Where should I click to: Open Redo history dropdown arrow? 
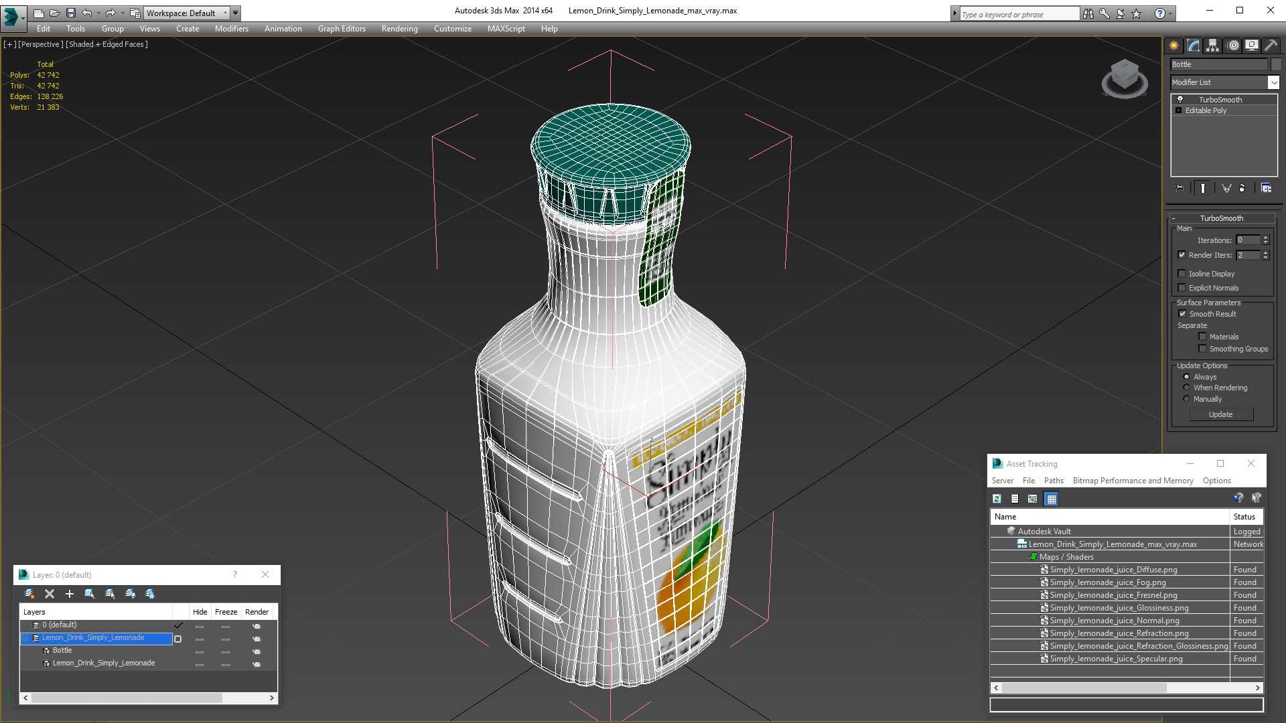pos(122,13)
